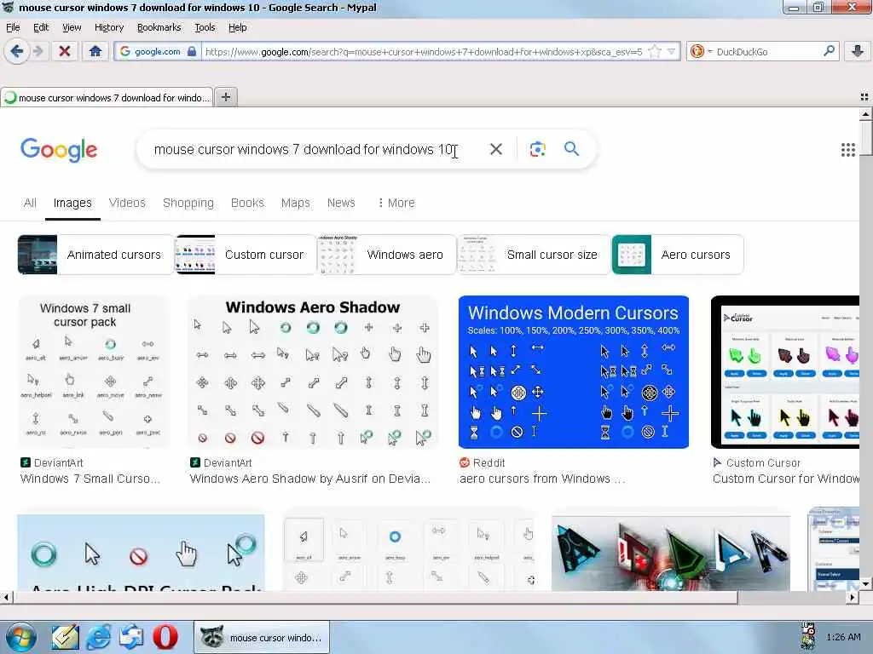Submit search with blue magnifier icon
Screen dimensions: 873x654
(571, 148)
